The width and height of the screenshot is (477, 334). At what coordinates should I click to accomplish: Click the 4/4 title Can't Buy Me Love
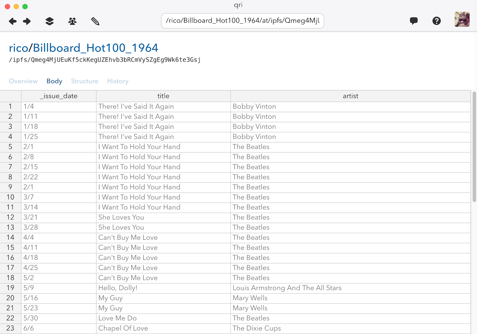(163, 238)
